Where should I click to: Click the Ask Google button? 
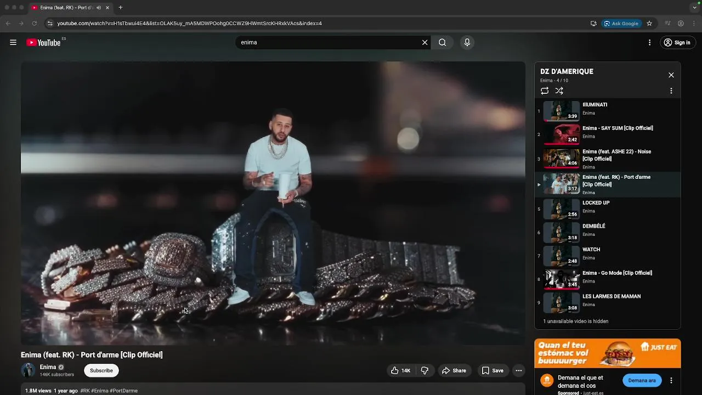[x=621, y=24]
